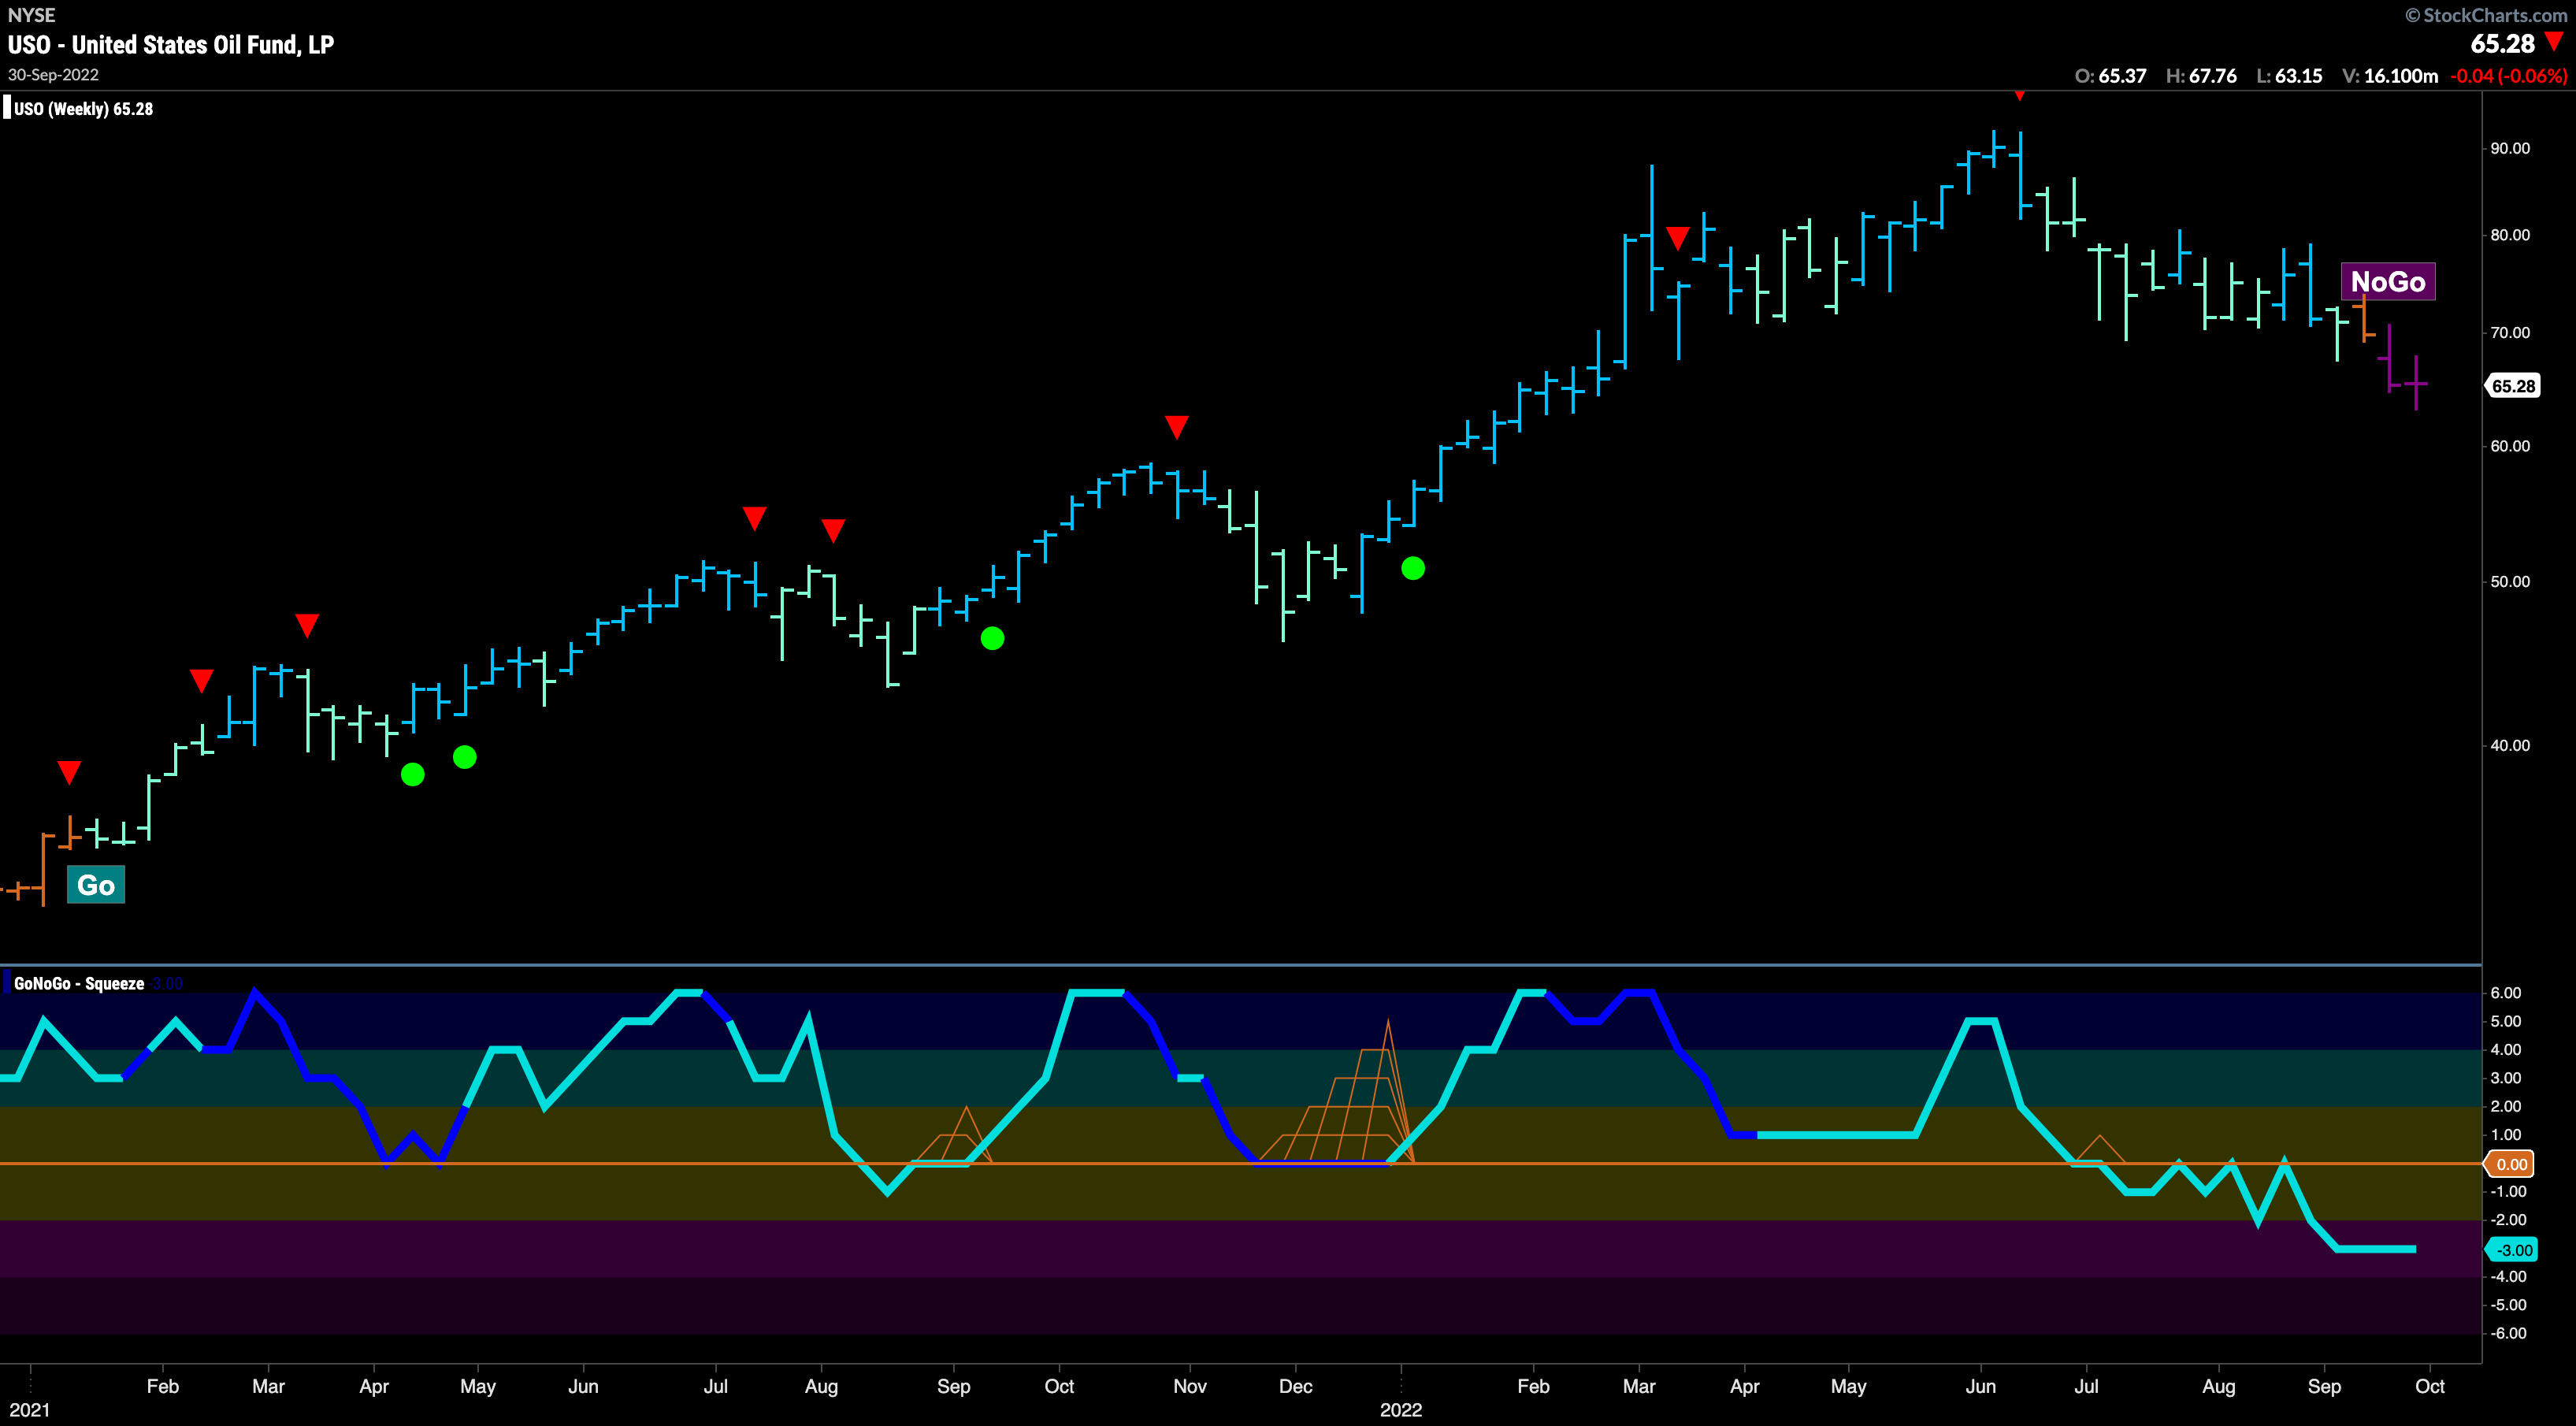Click the orange 0.00 squeeze axis tag
Image resolution: width=2576 pixels, height=1426 pixels.
[2511, 1164]
